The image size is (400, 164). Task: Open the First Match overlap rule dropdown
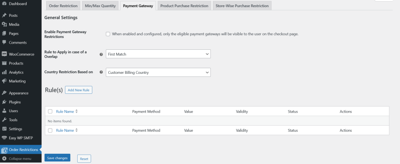tap(158, 54)
